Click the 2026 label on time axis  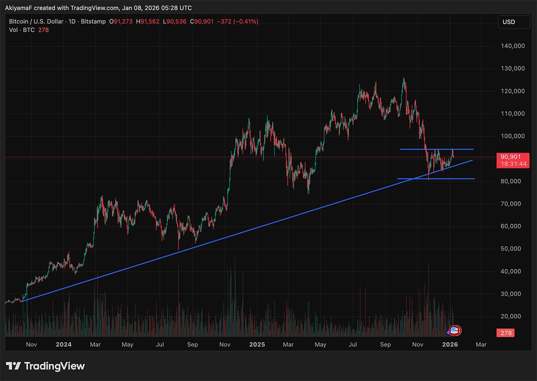pos(449,345)
